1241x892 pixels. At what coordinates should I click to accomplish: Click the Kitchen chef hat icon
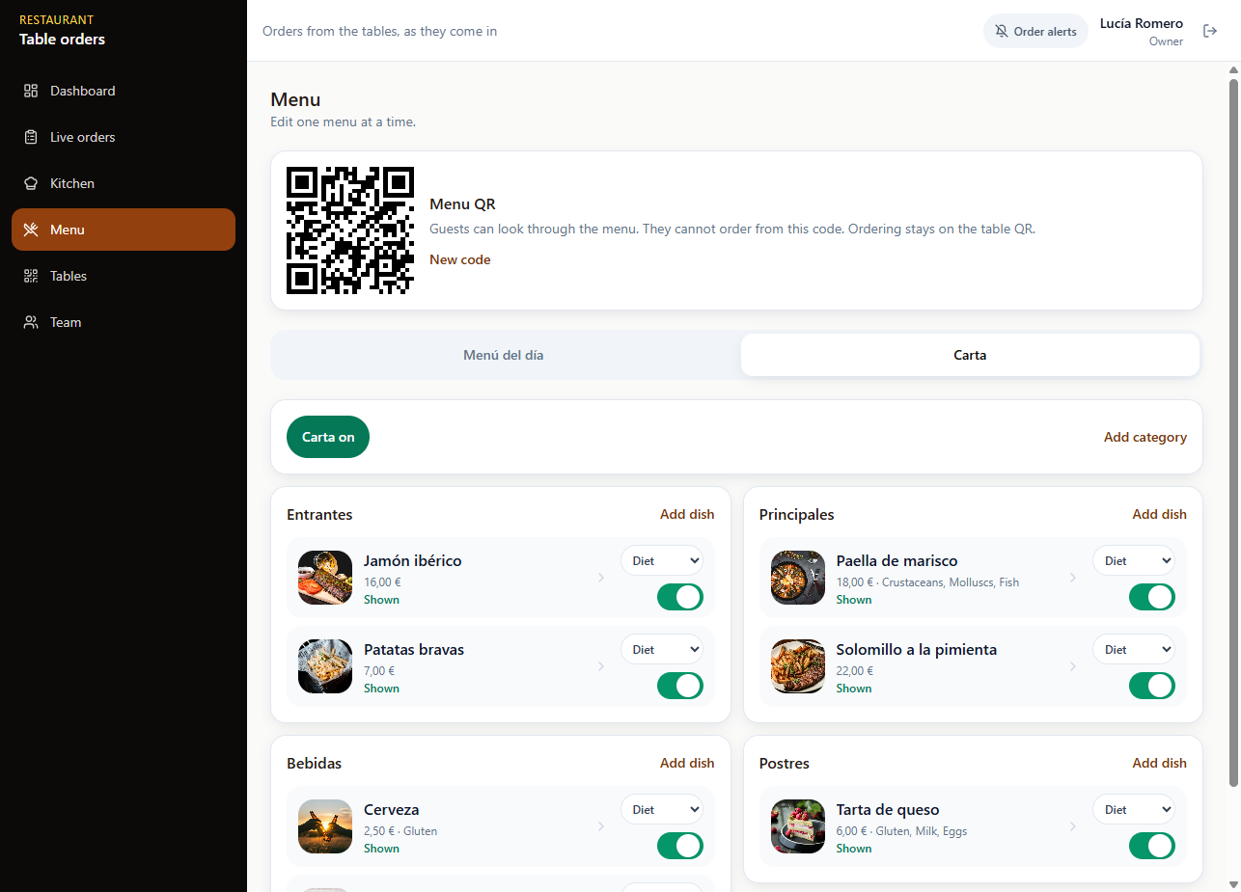[31, 183]
